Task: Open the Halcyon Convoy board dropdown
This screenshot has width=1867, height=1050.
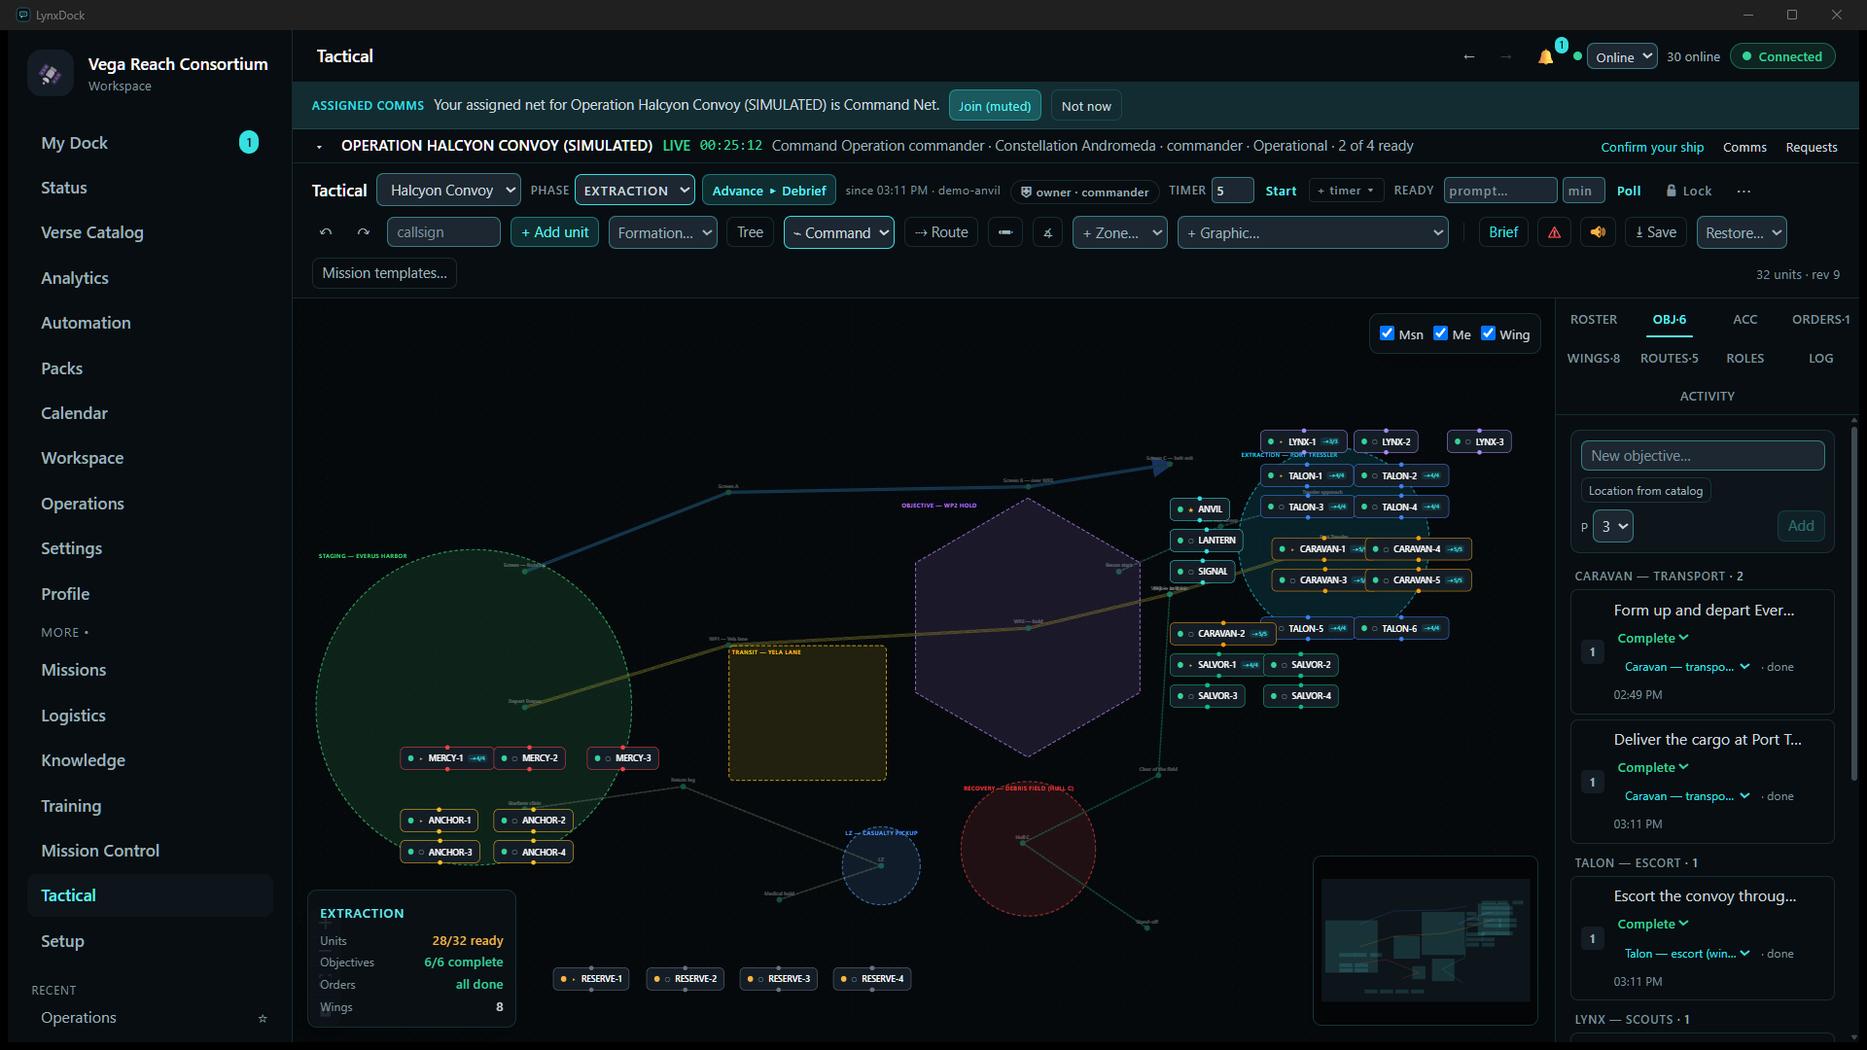Action: click(448, 190)
